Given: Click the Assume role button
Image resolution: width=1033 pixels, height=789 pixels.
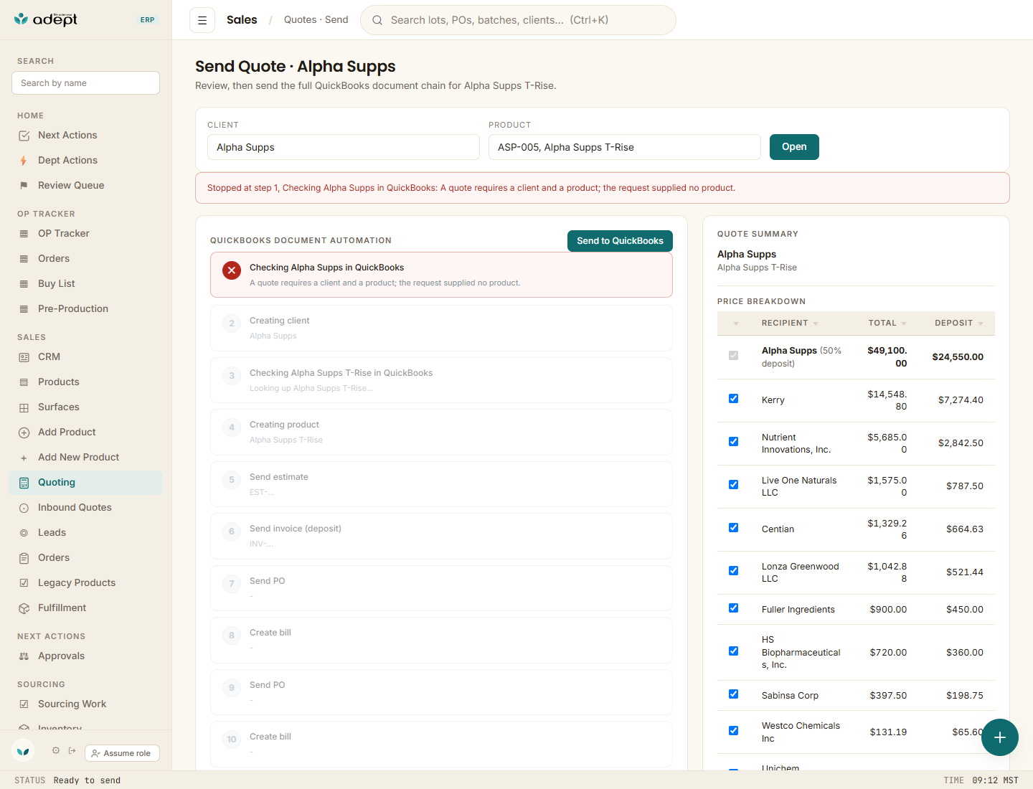Looking at the screenshot, I should click(122, 753).
